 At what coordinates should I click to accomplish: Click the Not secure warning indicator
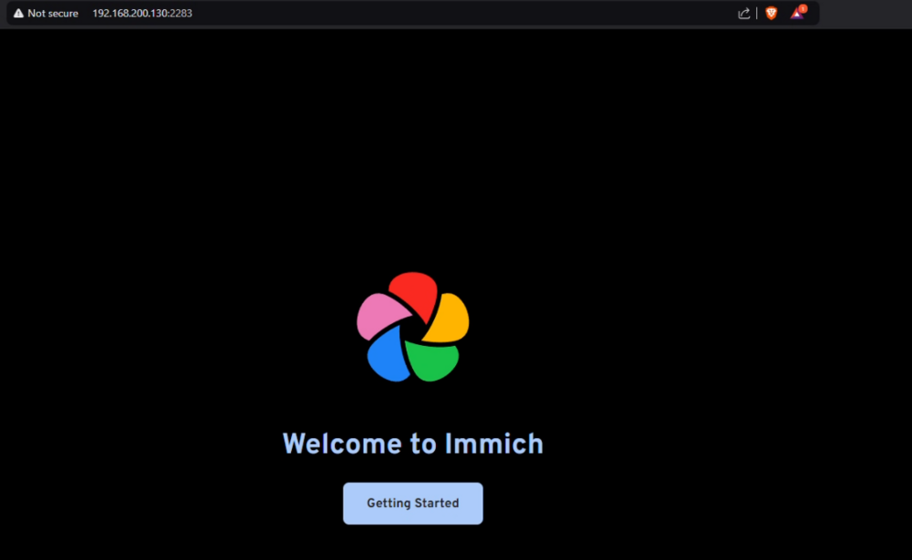point(46,13)
